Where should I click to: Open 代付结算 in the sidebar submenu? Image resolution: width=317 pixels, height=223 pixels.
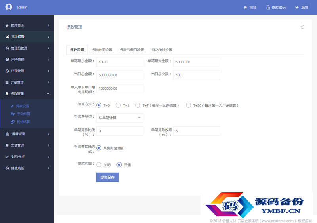click(23, 122)
